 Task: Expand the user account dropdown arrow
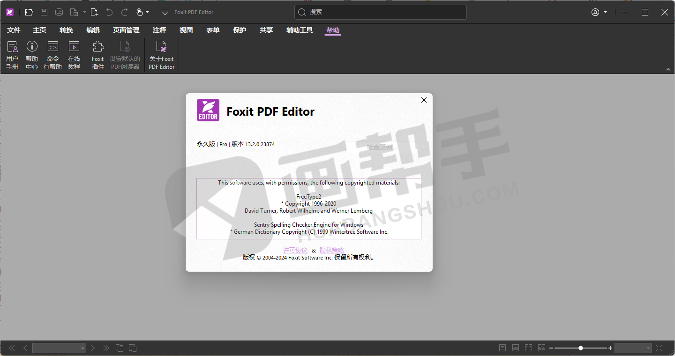coord(605,12)
